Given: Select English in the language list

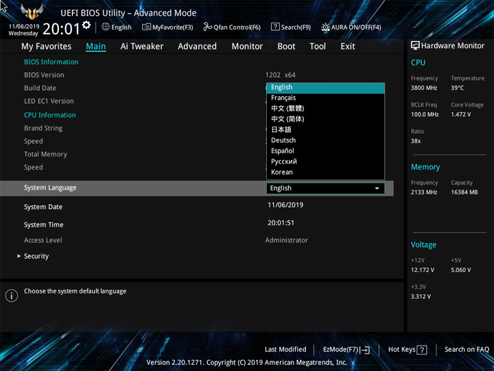Looking at the screenshot, I should tap(325, 87).
